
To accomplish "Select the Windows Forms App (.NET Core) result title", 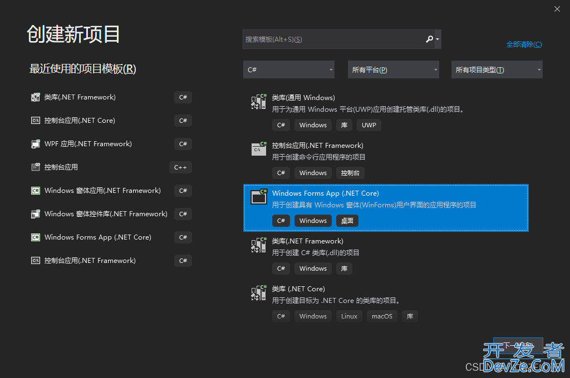I will click(x=325, y=193).
